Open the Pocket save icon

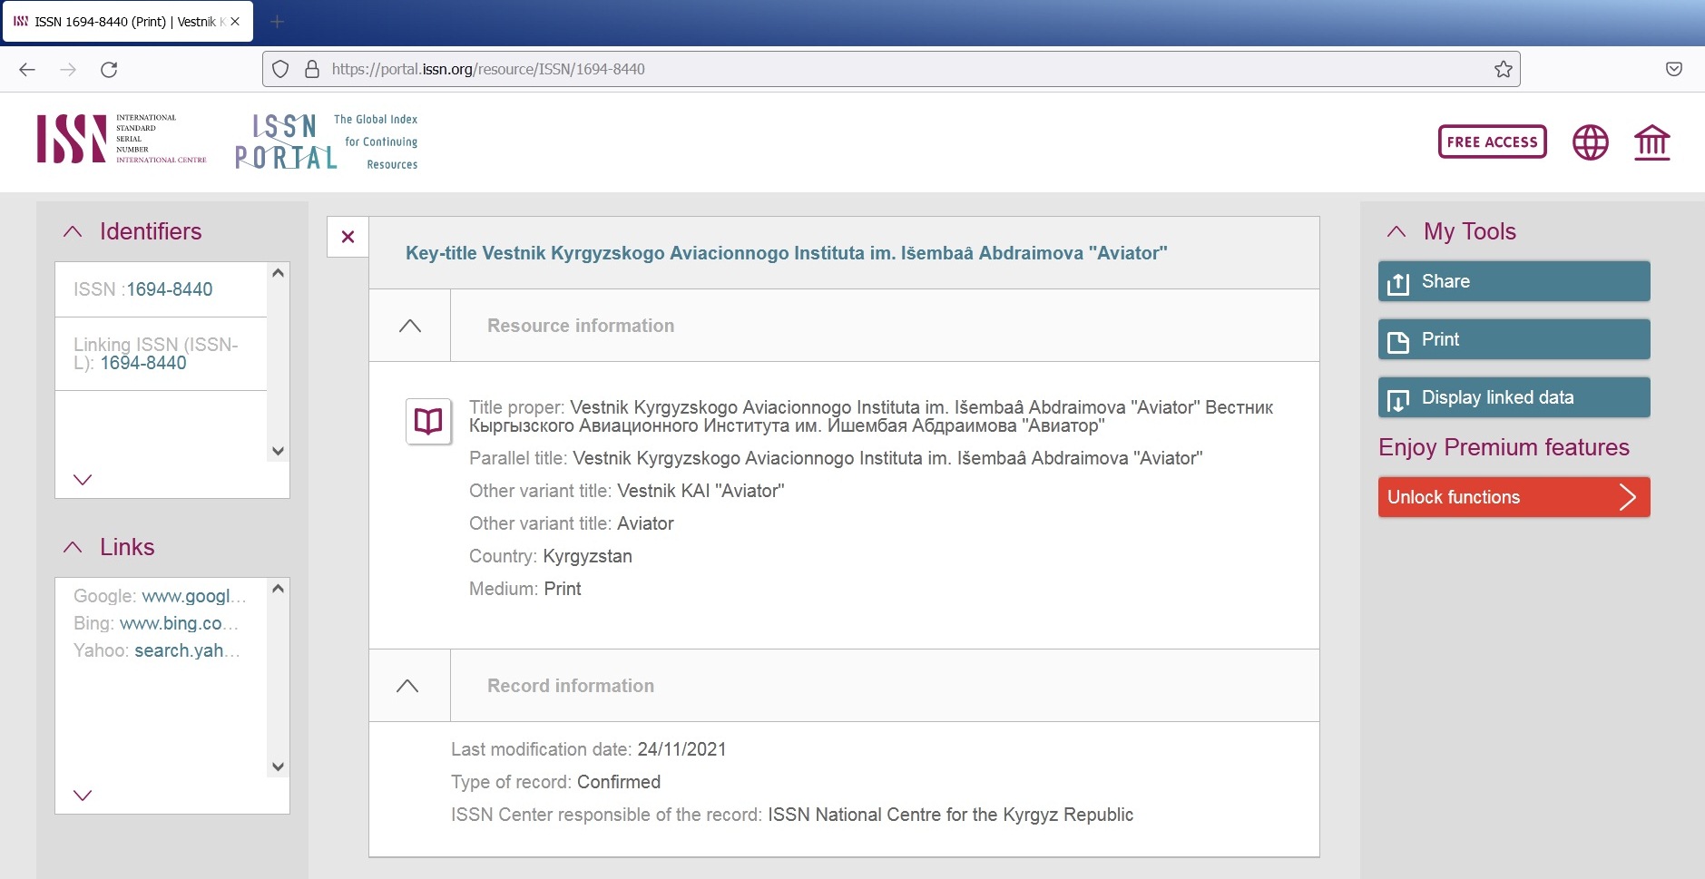click(1673, 69)
